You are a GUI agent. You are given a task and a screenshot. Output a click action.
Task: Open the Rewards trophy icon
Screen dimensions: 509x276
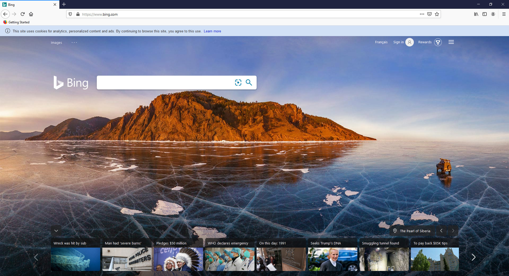pyautogui.click(x=438, y=42)
